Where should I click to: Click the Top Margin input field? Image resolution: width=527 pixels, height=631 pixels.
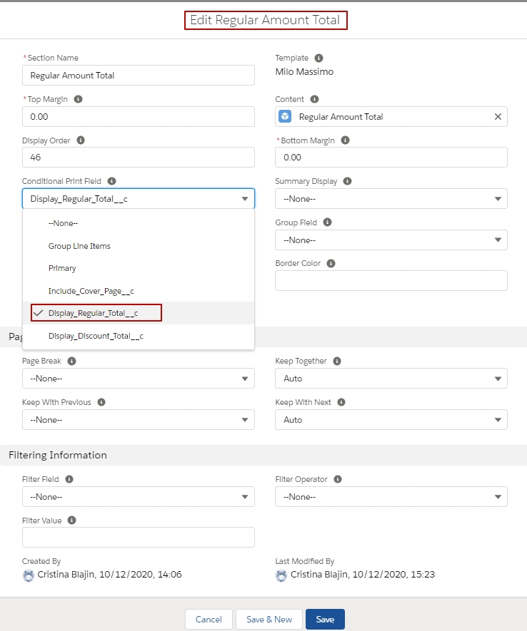139,116
